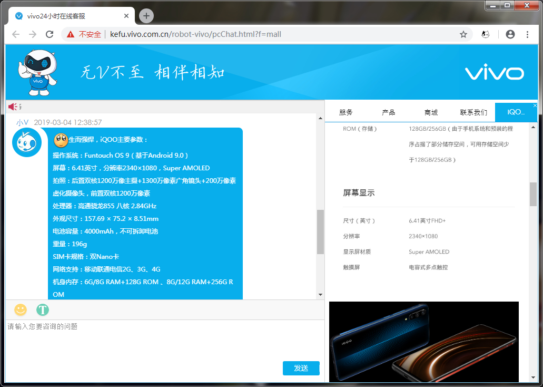Click the 网络支持 line in chat

pyautogui.click(x=106, y=269)
